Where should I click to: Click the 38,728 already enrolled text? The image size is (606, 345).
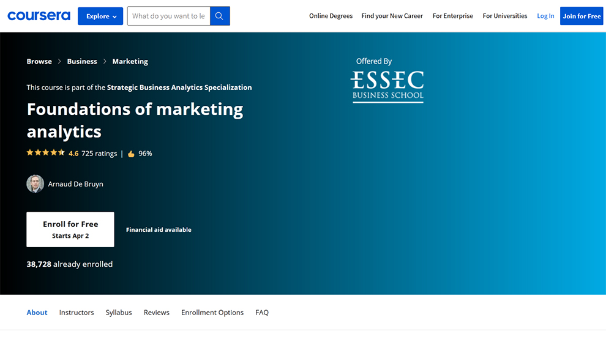coord(70,264)
